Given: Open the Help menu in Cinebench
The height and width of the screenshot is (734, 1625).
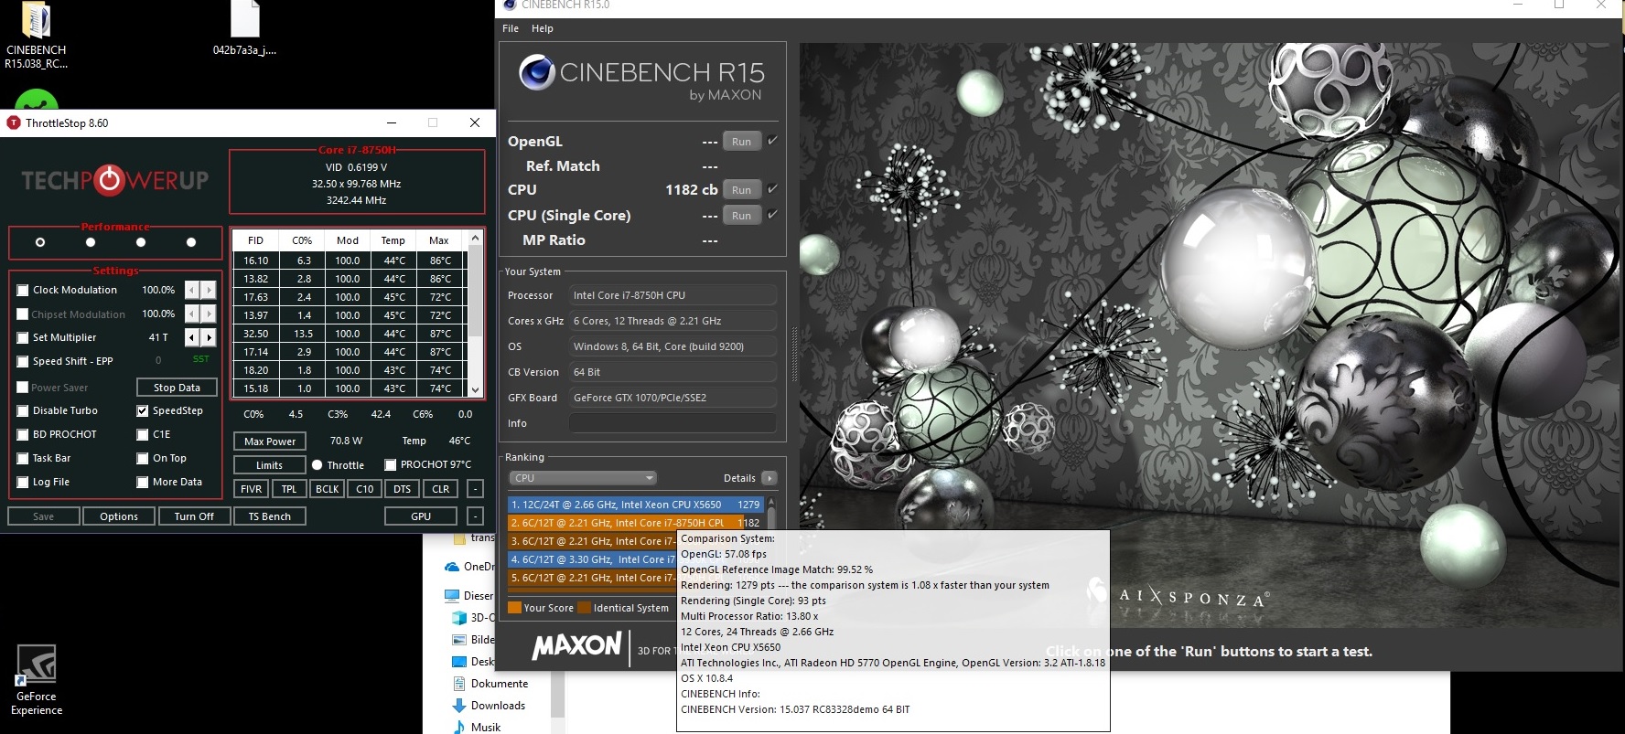Looking at the screenshot, I should click(543, 28).
